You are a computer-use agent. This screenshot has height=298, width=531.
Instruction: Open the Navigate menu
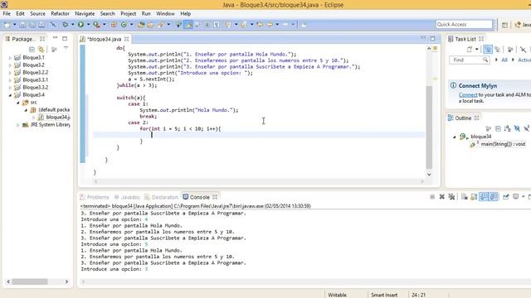[x=85, y=13]
